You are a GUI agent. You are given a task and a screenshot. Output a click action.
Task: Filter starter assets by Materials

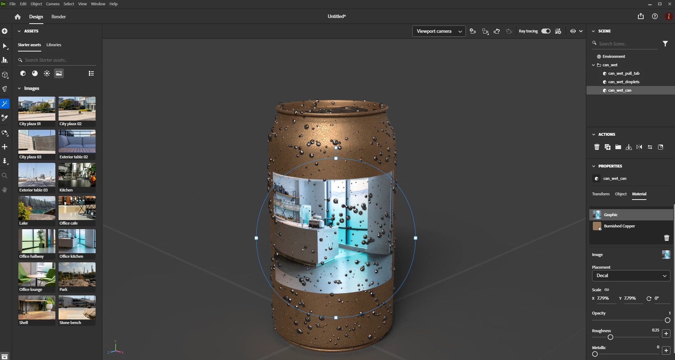click(35, 73)
